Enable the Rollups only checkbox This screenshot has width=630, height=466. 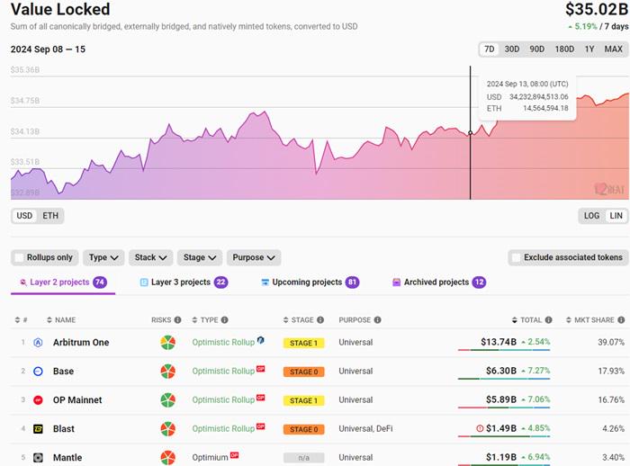click(19, 257)
